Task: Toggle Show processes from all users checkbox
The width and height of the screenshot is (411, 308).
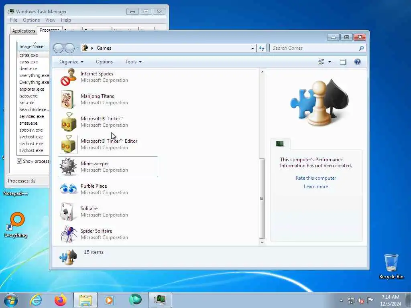Action: (x=19, y=161)
